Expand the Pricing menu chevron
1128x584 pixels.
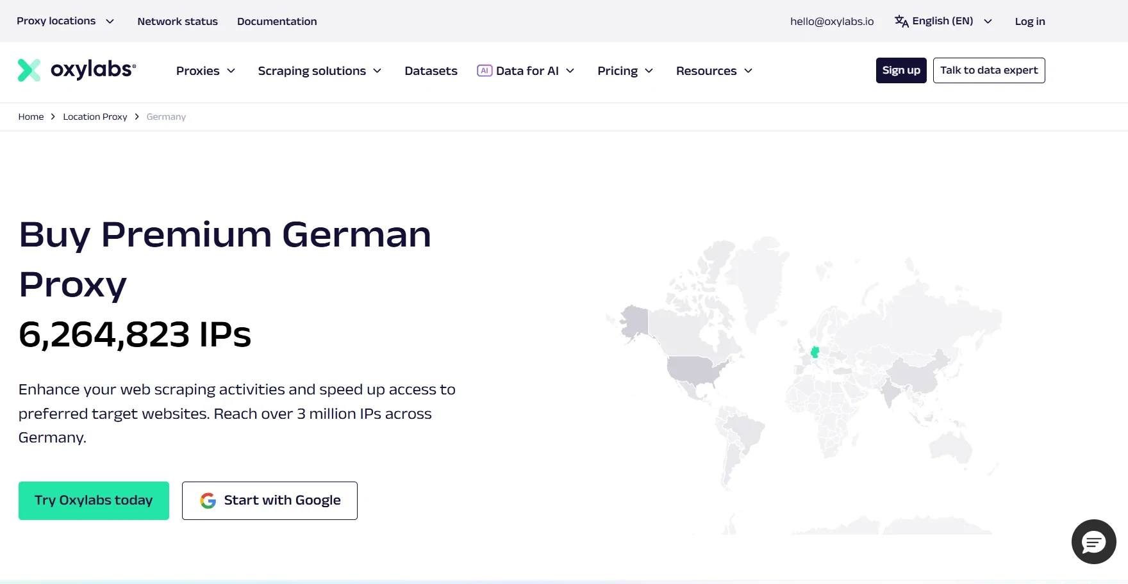tap(649, 70)
